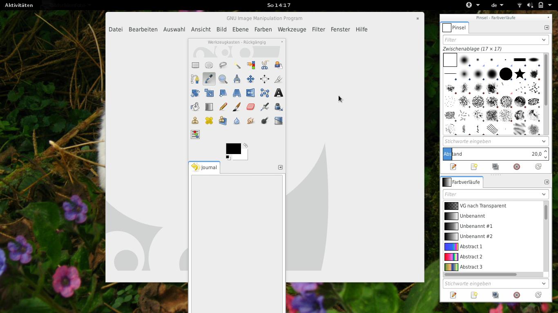Select the Paintbrush tool
This screenshot has width=558, height=313.
coord(237,107)
